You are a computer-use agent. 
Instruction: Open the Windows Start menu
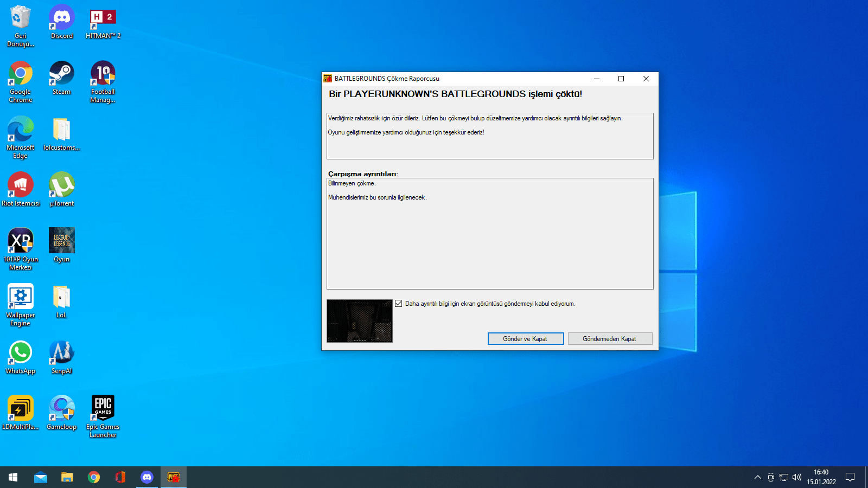[13, 477]
